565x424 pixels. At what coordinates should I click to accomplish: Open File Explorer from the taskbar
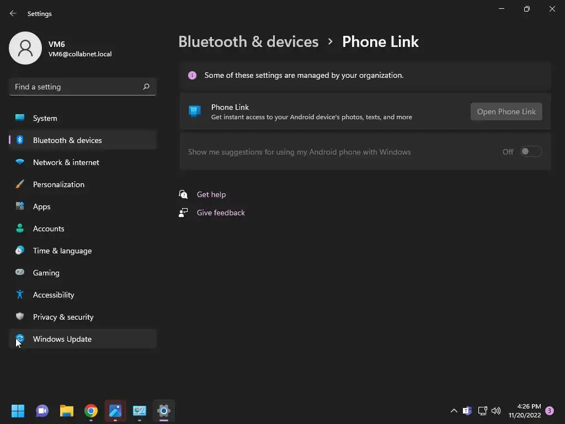pyautogui.click(x=67, y=411)
